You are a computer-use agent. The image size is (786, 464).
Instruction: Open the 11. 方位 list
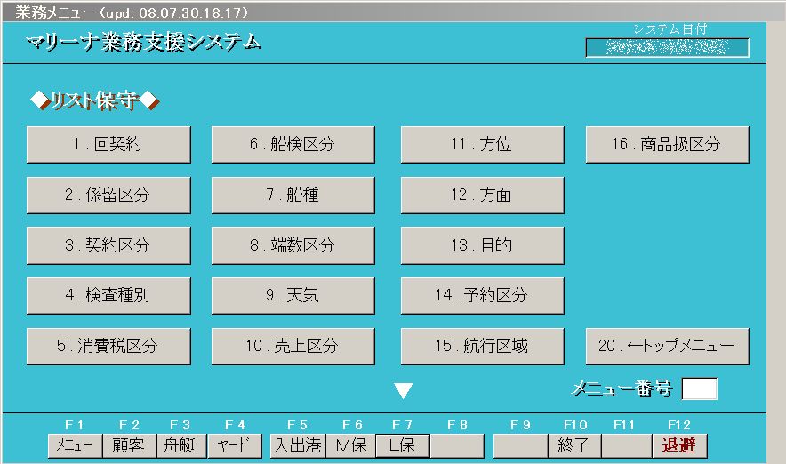point(482,145)
